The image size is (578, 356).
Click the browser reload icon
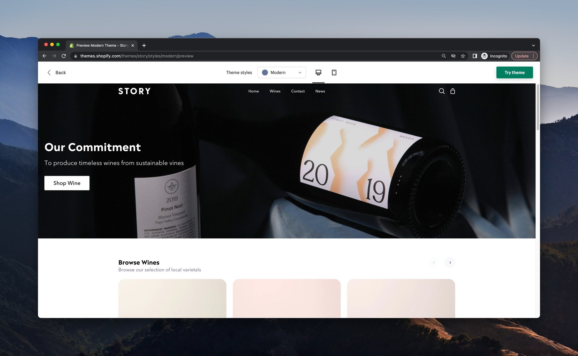click(x=64, y=56)
